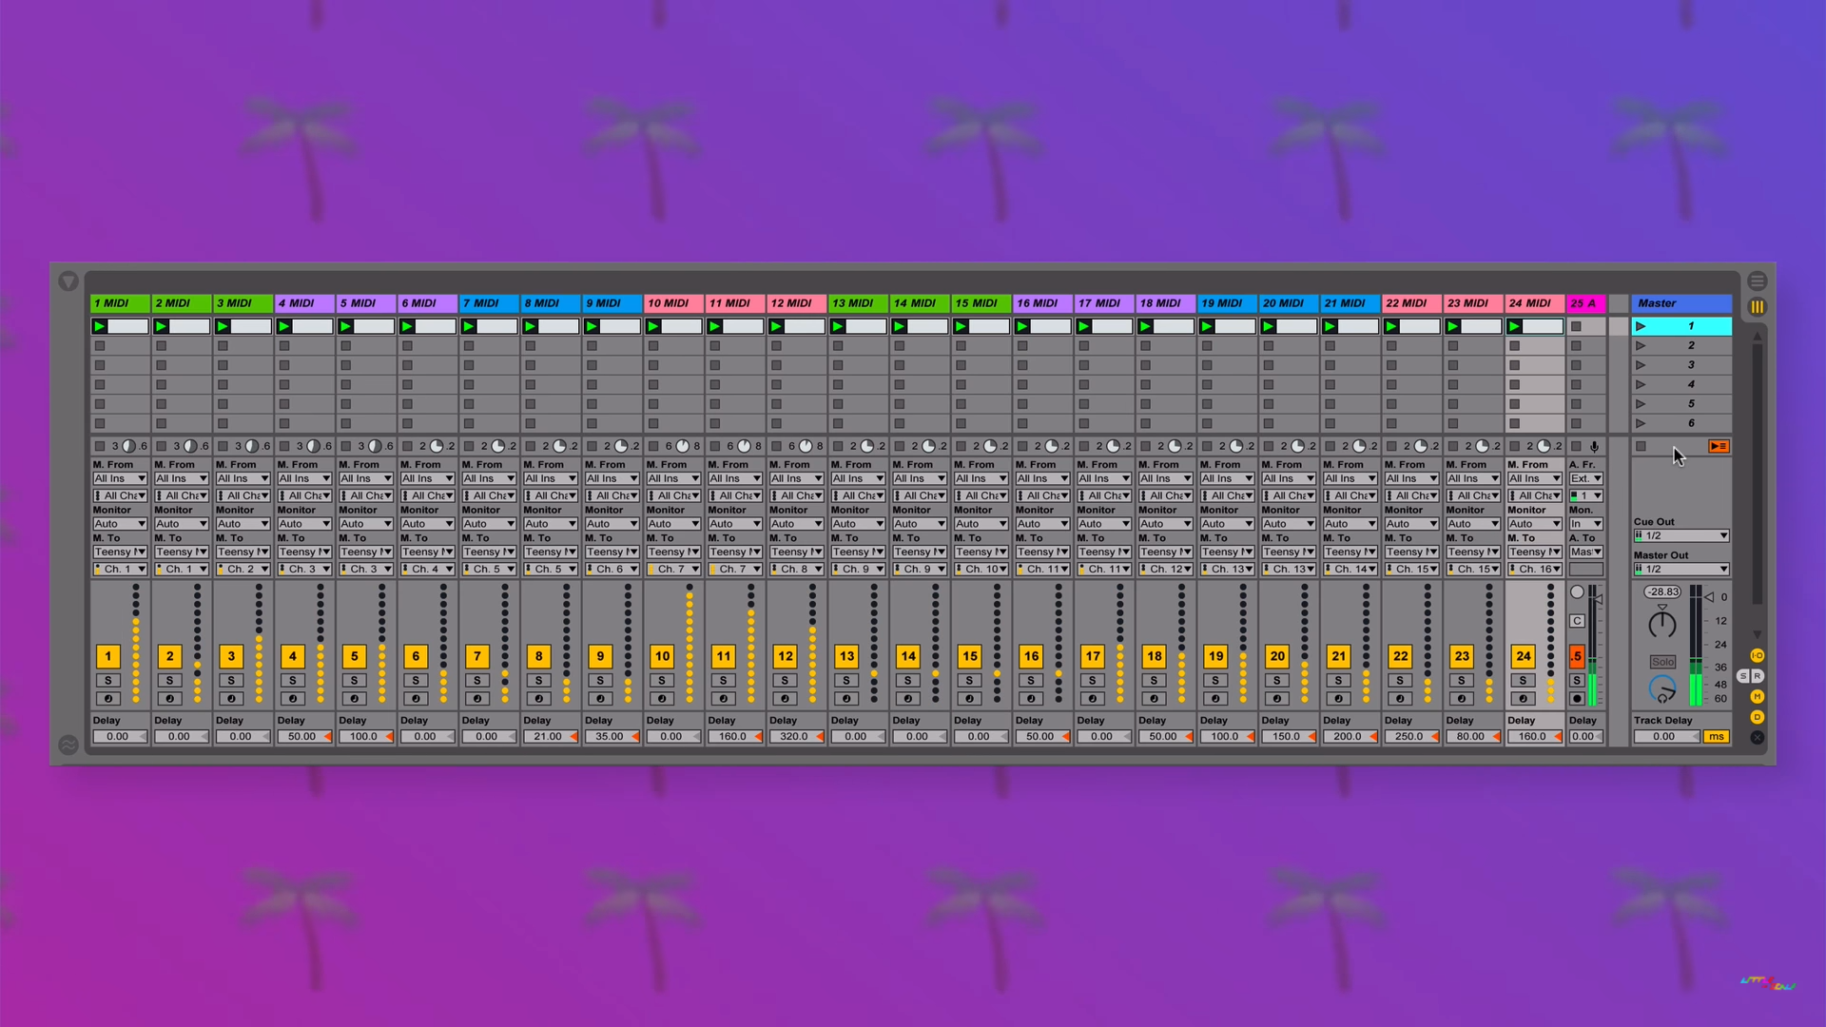Launch scene 3 in the Master column
Viewport: 1826px width, 1027px height.
click(1641, 365)
